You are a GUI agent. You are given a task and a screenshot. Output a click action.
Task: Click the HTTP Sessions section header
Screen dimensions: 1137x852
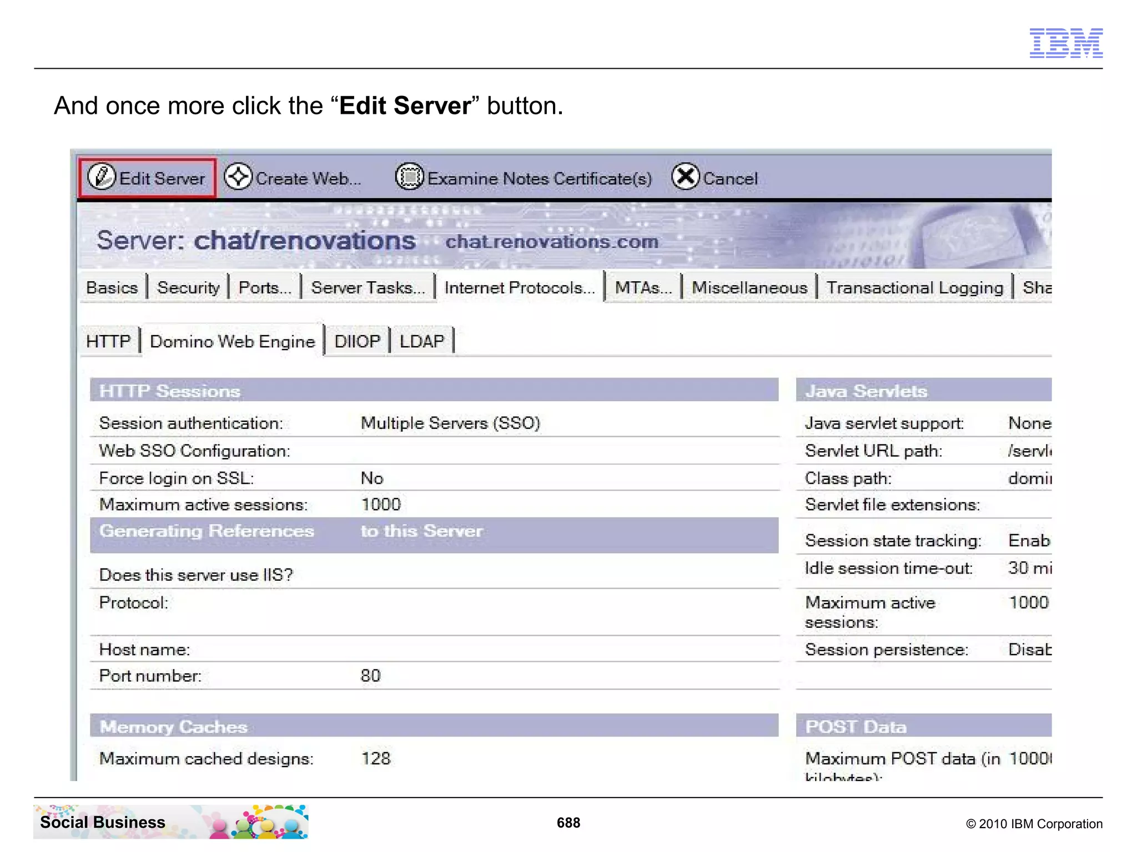coord(434,390)
